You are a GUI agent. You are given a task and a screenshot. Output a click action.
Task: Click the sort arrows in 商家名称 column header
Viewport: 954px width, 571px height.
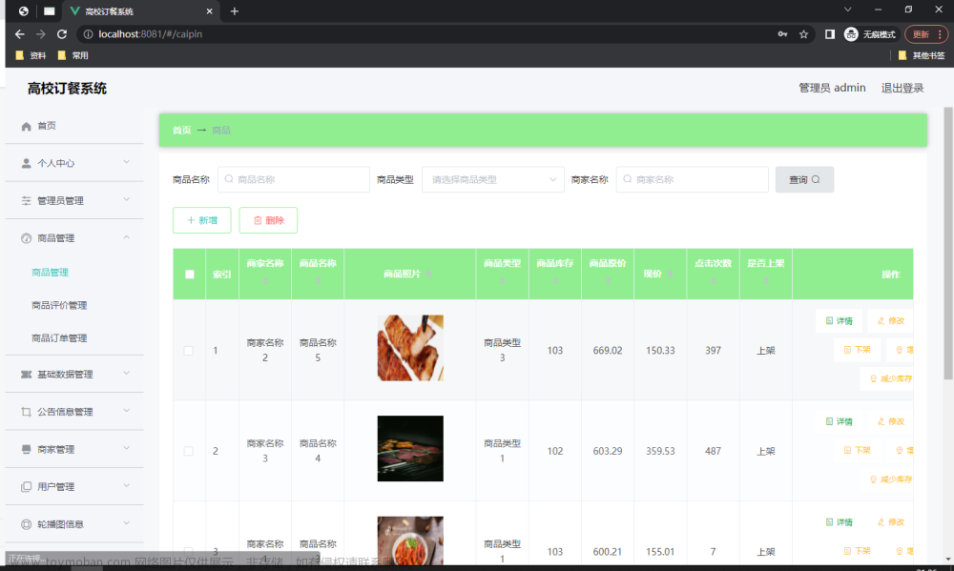pyautogui.click(x=265, y=281)
